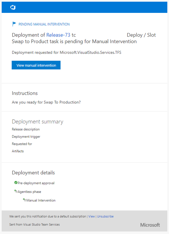
Task: Click PENDING MANUAL INTERVENTION heading text
Action: (x=44, y=24)
